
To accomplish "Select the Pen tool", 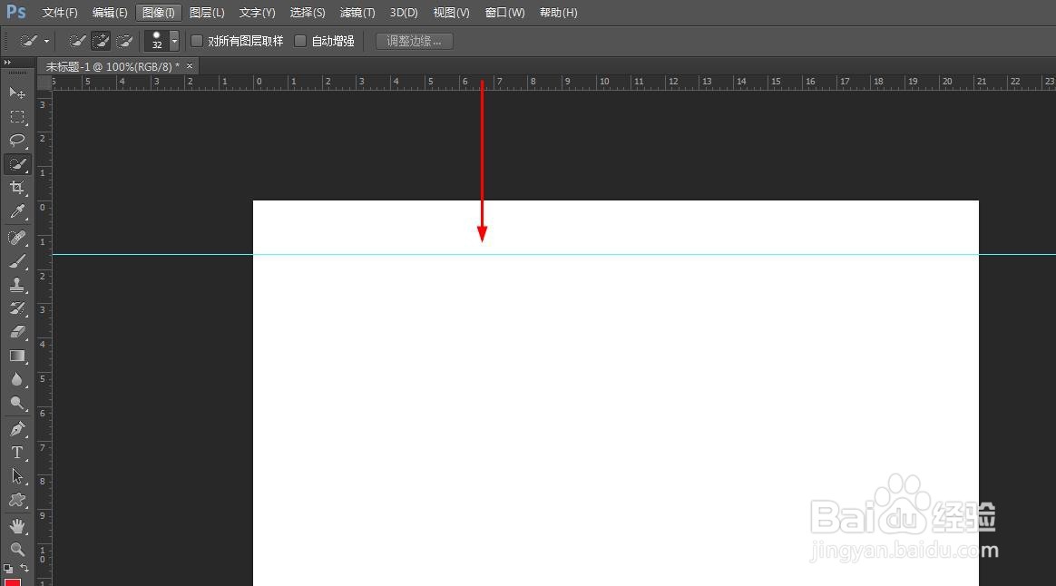I will [x=17, y=428].
